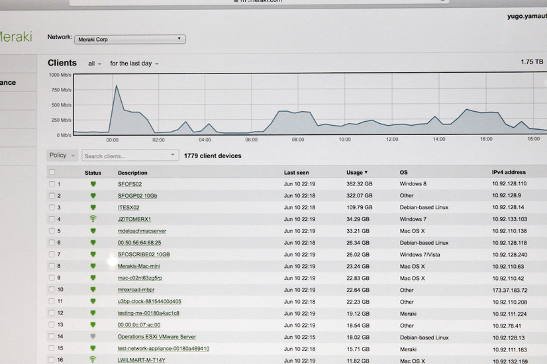
Task: Check the select-all checkbox in table header
Action: [x=52, y=172]
